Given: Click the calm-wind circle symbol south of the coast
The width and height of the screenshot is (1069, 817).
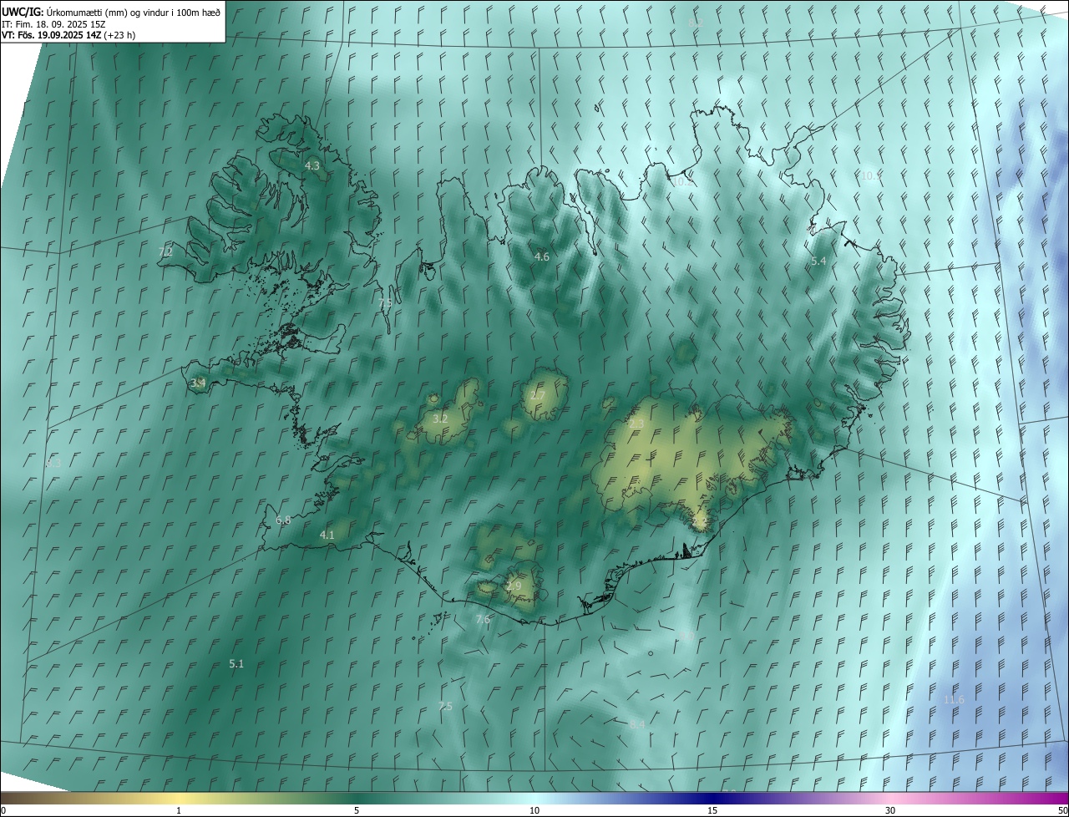Looking at the screenshot, I should point(650,654).
